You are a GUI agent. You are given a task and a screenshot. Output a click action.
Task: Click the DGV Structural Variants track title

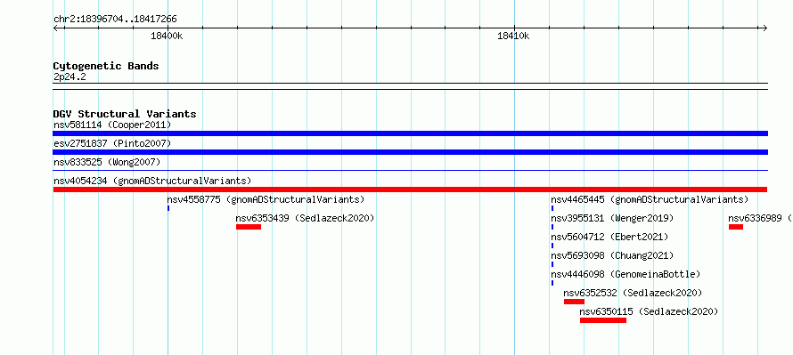point(125,114)
